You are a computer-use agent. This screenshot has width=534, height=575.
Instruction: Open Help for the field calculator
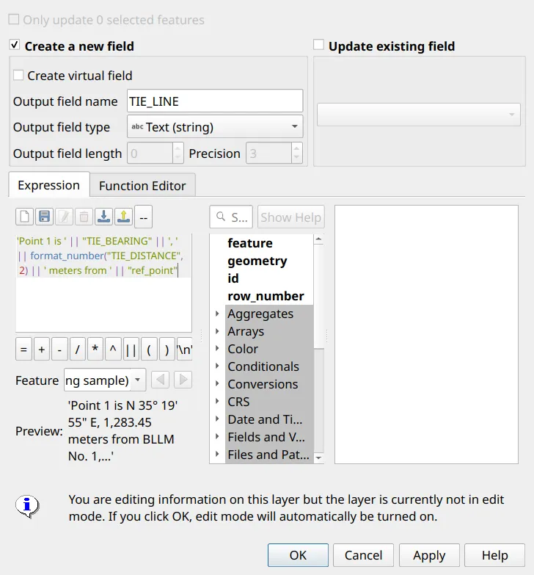click(x=495, y=555)
